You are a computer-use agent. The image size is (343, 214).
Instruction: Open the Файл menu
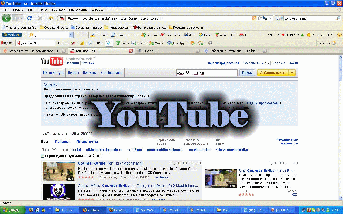click(x=5, y=10)
